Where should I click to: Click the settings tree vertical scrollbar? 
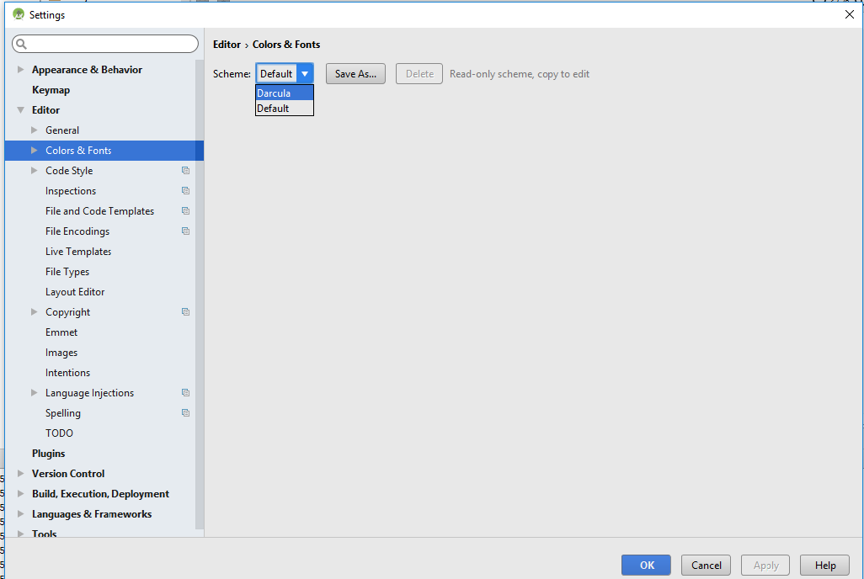pos(200,295)
